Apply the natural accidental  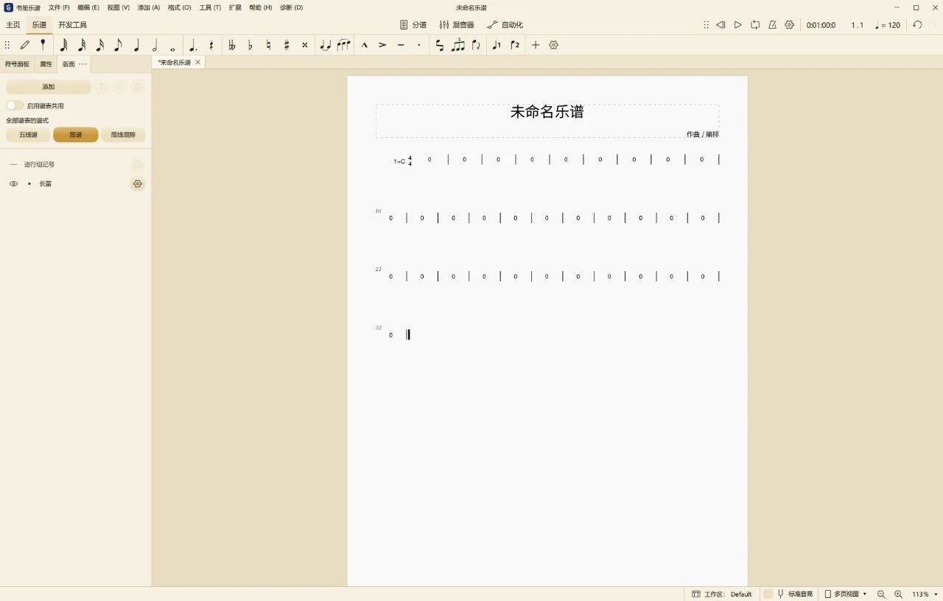click(x=268, y=45)
